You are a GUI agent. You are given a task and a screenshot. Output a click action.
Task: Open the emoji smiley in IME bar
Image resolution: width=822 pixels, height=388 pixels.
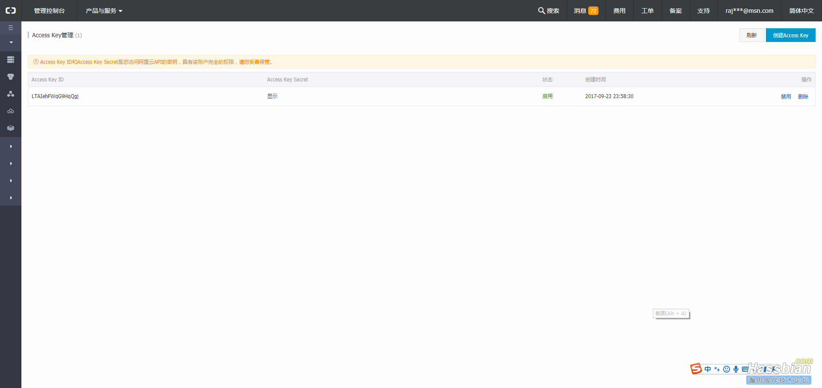(727, 369)
